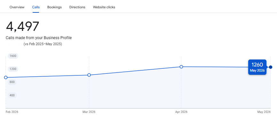Select the Calls tab

pyautogui.click(x=36, y=7)
